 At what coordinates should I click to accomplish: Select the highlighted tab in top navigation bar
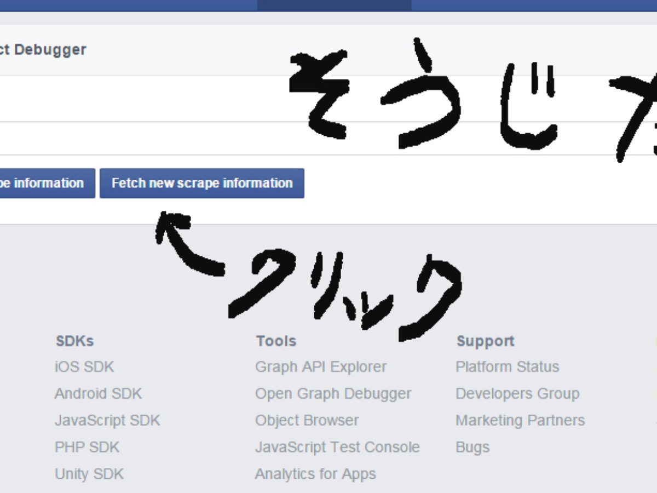click(x=334, y=5)
